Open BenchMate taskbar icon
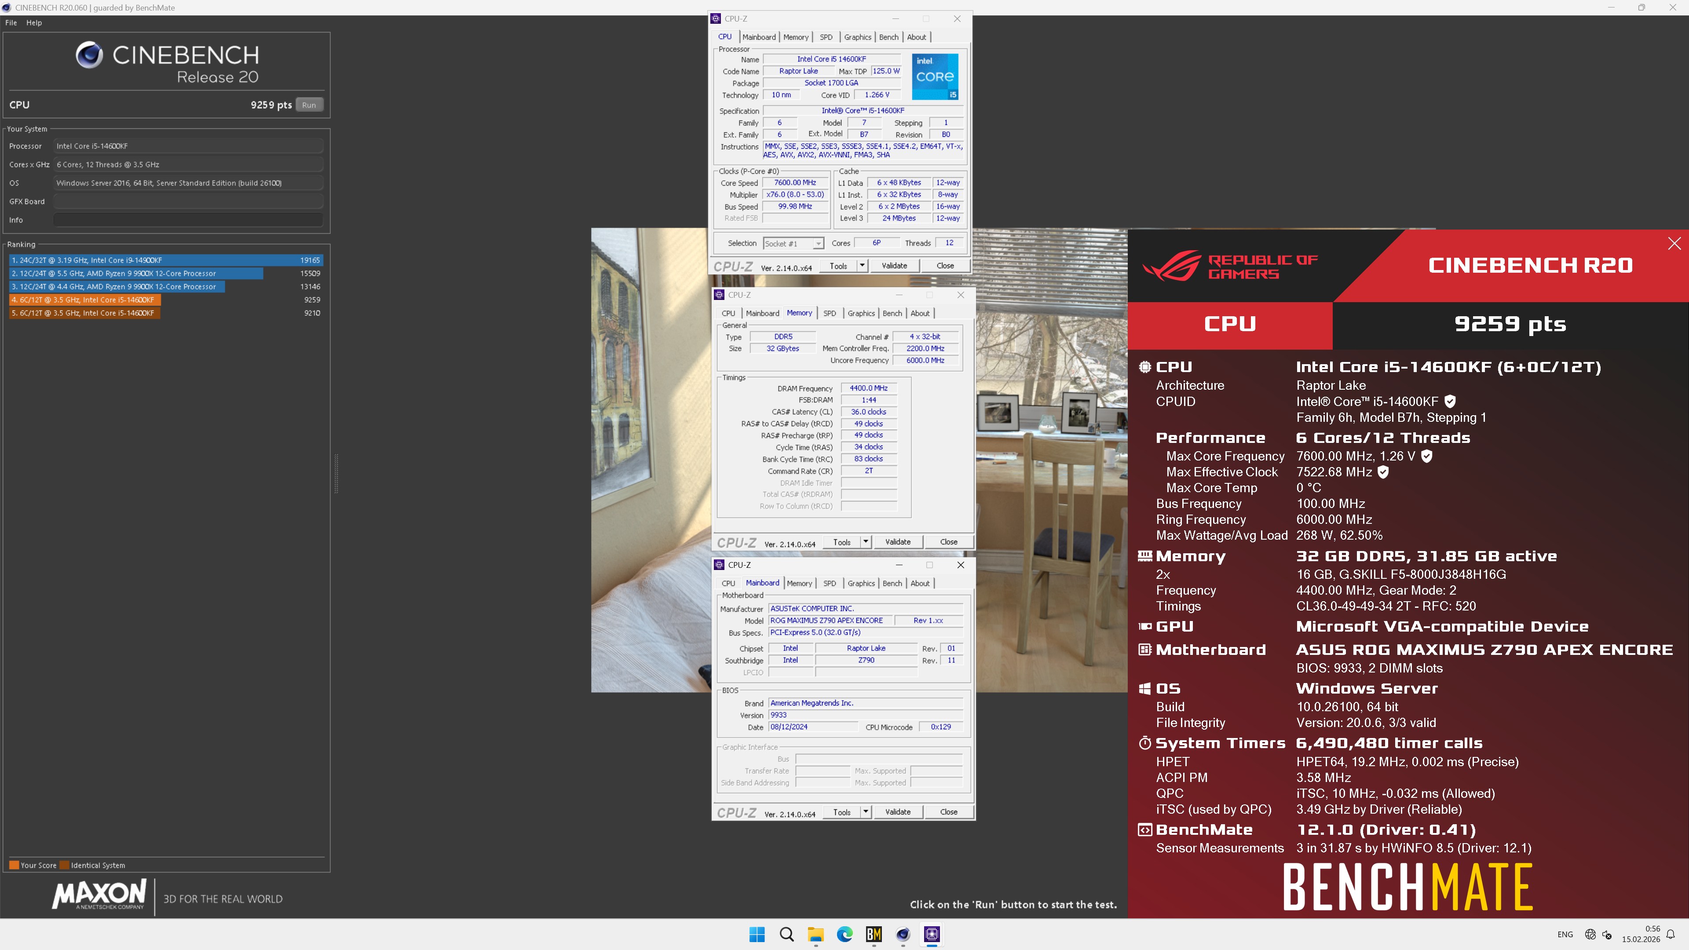 (874, 934)
